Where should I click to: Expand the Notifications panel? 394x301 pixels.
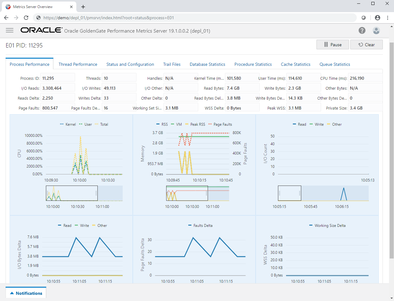click(x=26, y=293)
